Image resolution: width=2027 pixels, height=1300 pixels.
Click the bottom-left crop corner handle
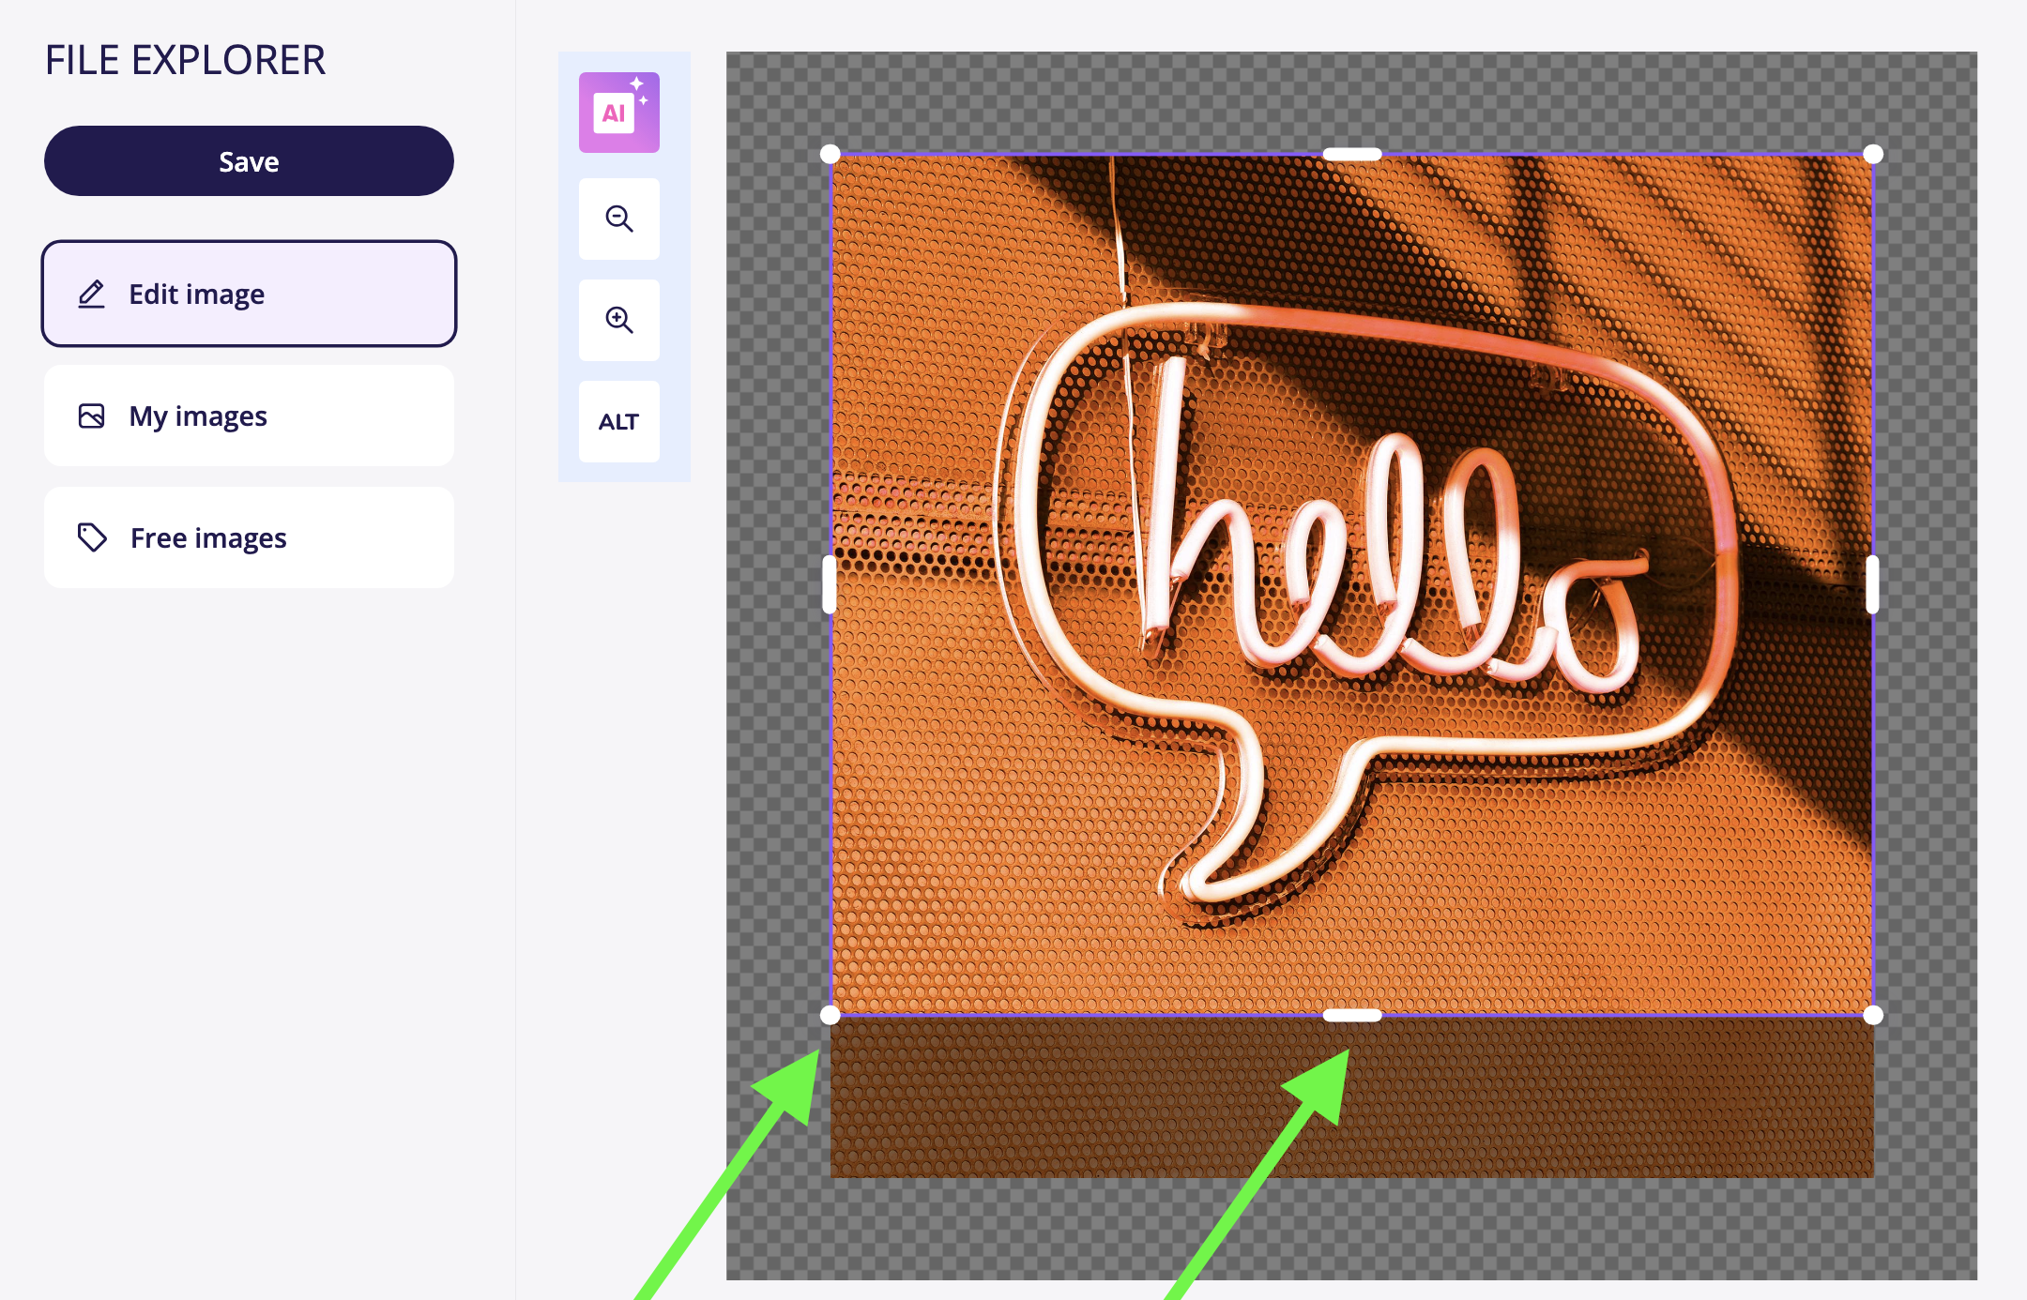[831, 1015]
